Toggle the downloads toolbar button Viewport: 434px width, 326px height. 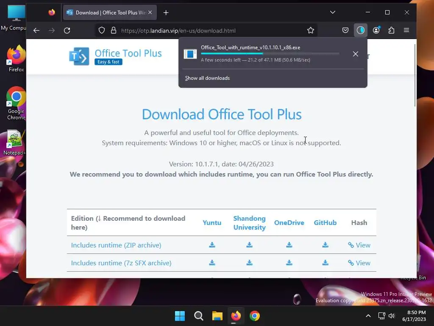[x=360, y=30]
